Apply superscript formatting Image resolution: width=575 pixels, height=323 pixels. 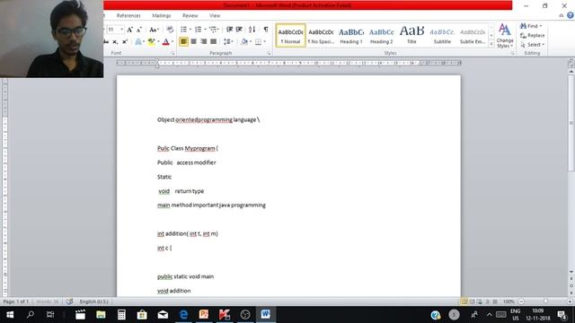point(125,42)
